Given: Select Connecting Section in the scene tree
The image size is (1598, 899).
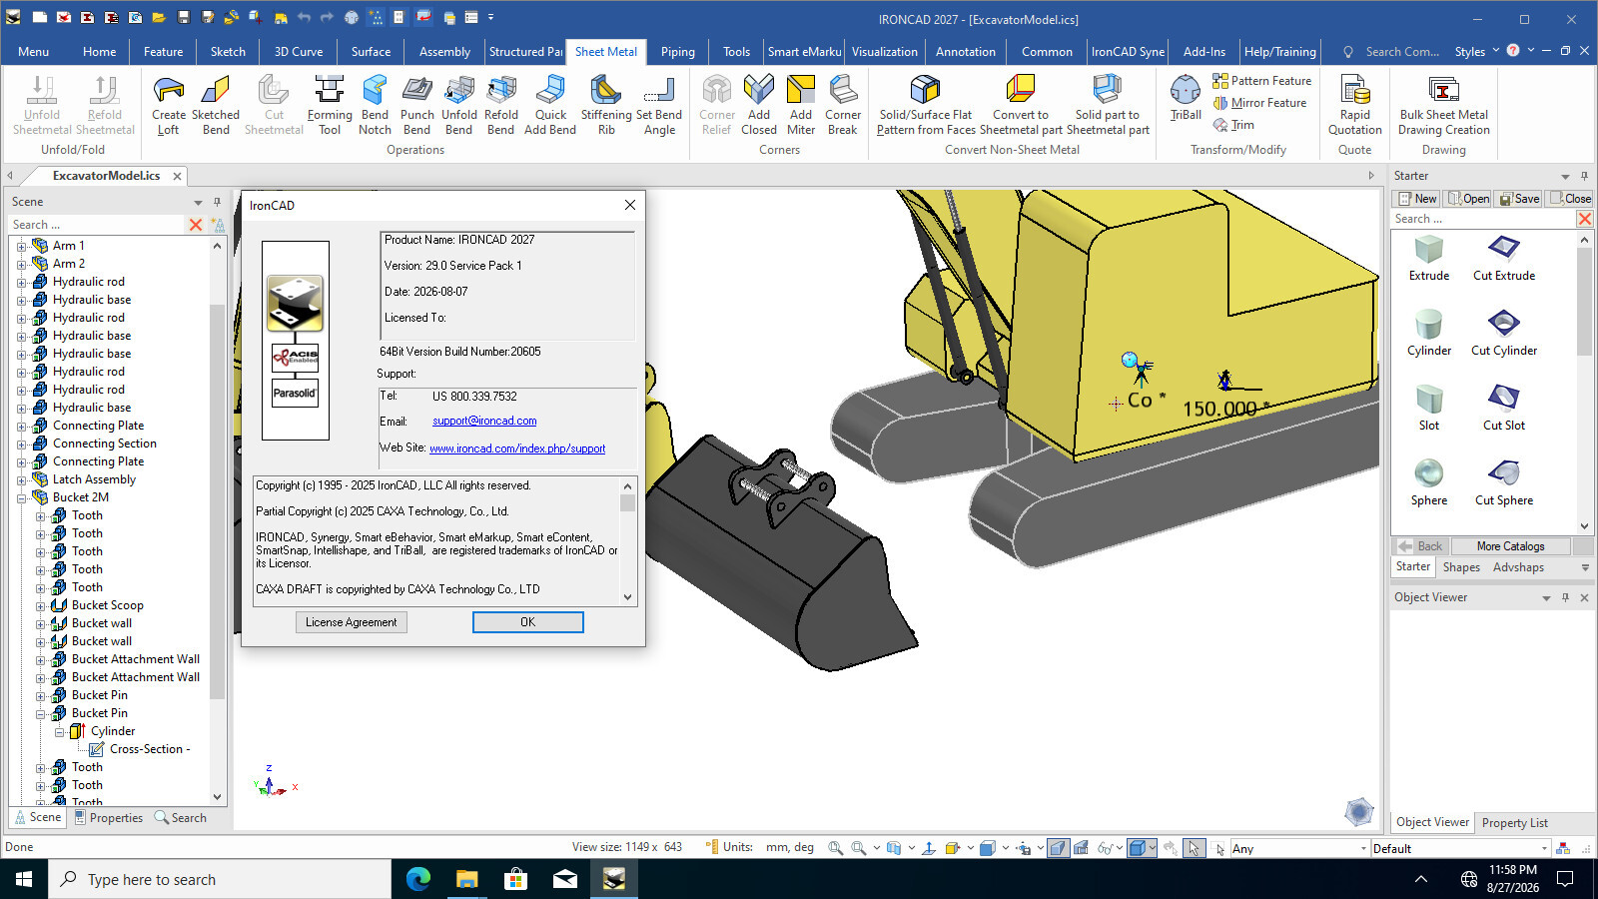Looking at the screenshot, I should pos(105,444).
